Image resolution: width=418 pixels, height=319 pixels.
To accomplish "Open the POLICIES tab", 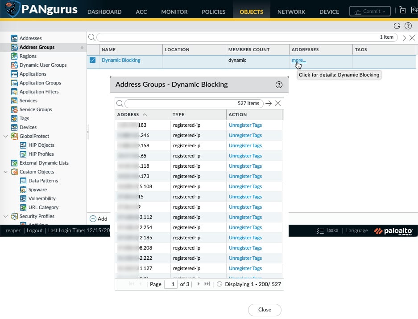I will coord(214,12).
